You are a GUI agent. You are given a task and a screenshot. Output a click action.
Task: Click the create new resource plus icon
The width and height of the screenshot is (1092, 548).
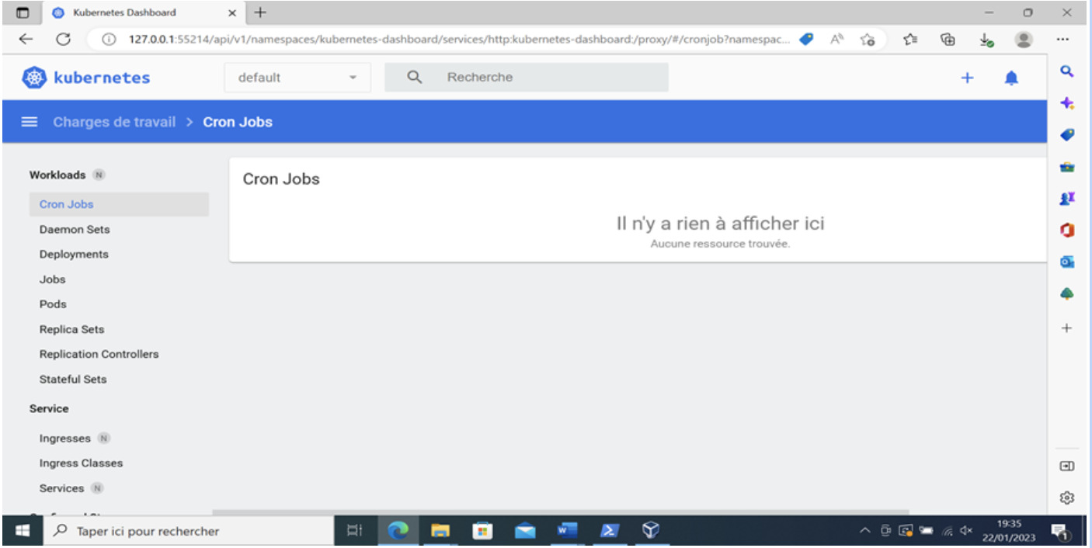(967, 77)
